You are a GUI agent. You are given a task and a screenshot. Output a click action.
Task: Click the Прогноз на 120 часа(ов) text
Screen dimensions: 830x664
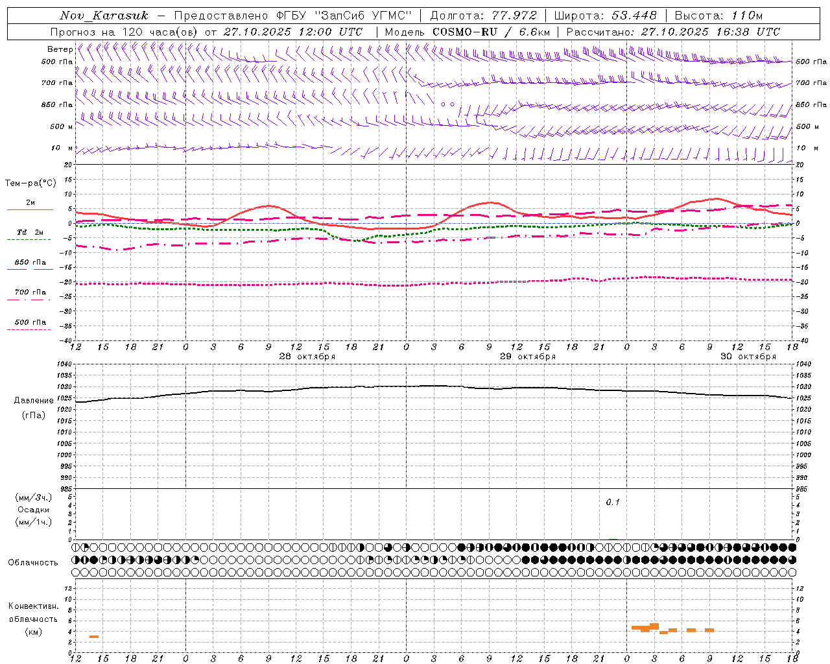(124, 32)
